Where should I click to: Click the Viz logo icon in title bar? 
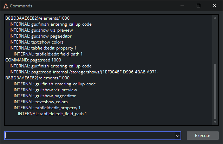[x=5, y=6]
